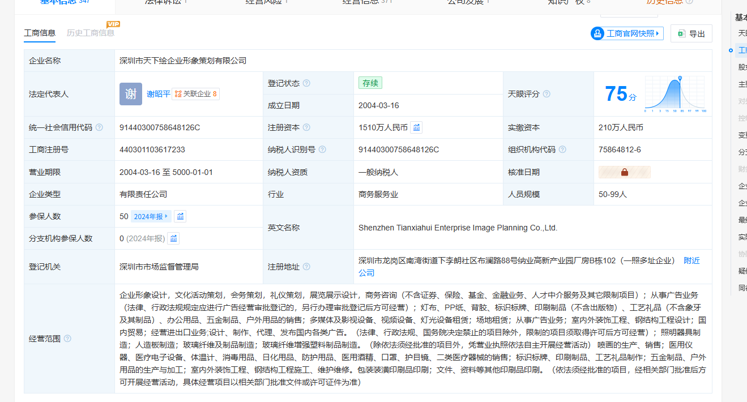Select the 工商信息 tab

[x=40, y=33]
